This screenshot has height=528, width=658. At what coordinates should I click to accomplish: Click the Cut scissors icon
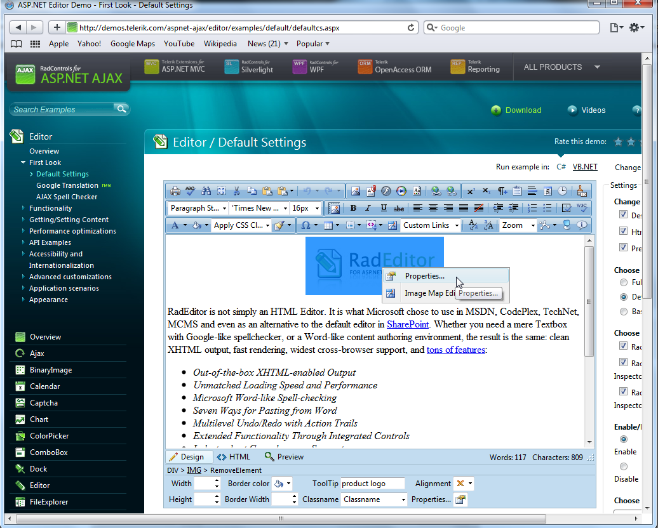coord(236,191)
